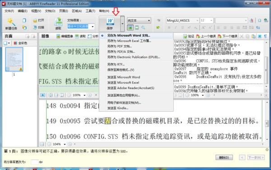Open the 104% zoom dropdown
Image resolution: width=271 pixels, height=170 pixels.
(65, 144)
